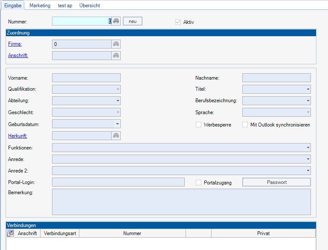
Task: Click into the Vorname text field
Action: (86, 78)
